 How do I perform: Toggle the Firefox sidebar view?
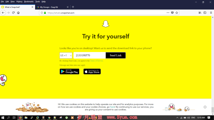click(x=205, y=13)
